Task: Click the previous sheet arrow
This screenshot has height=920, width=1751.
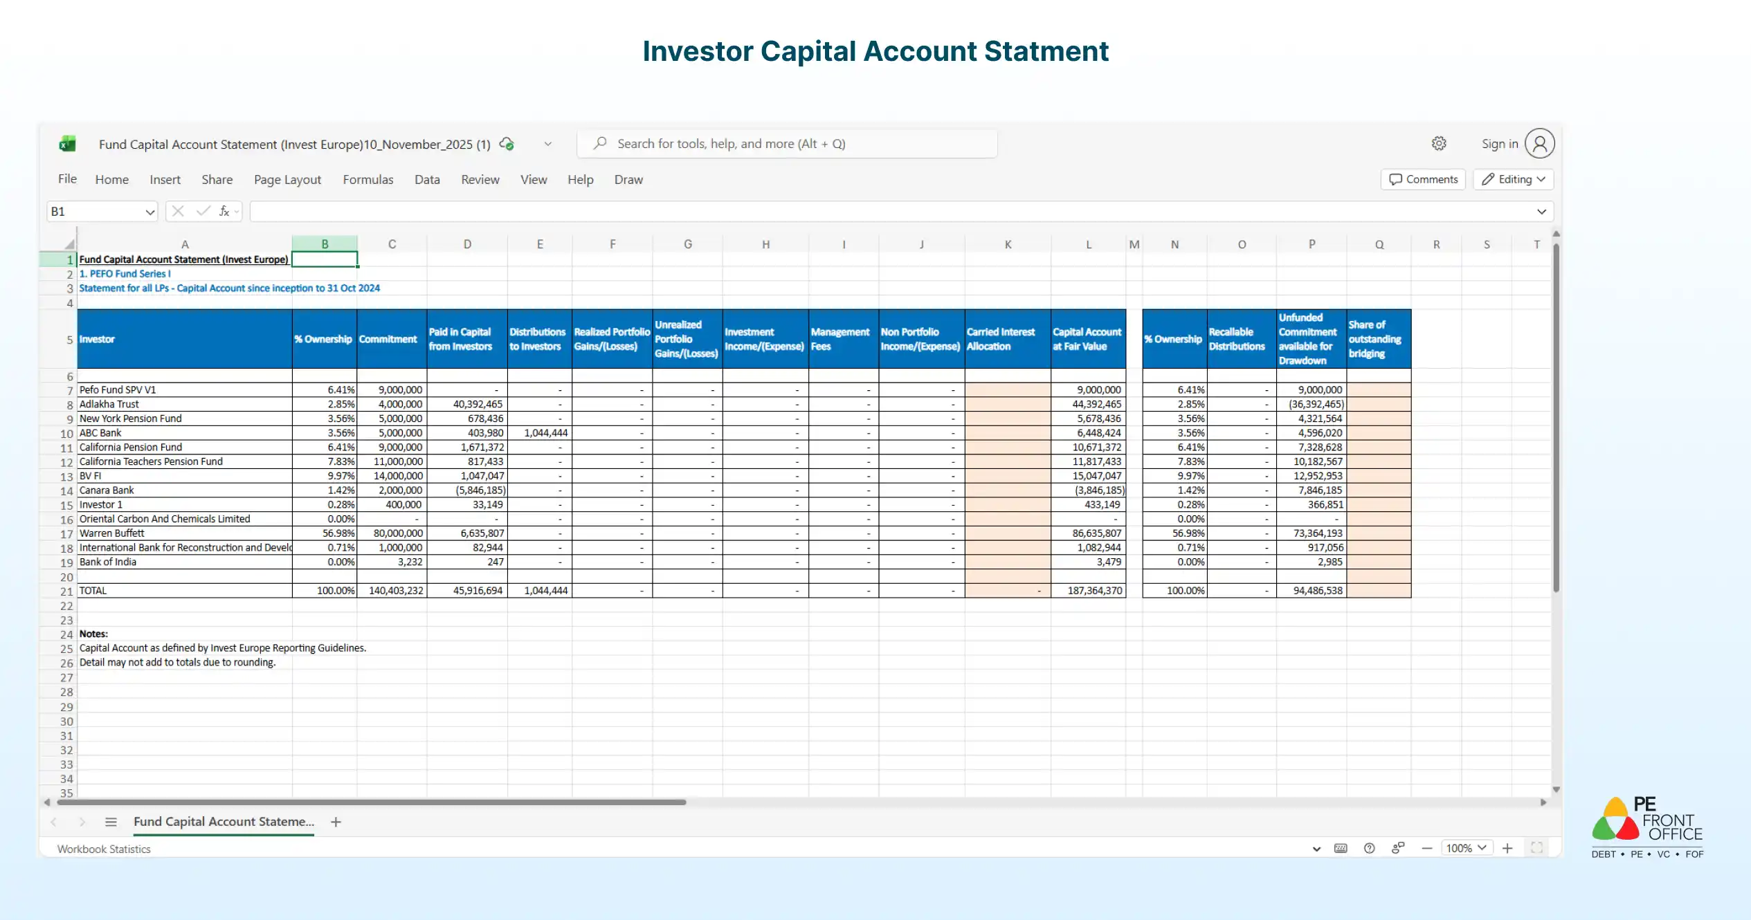Action: tap(54, 822)
